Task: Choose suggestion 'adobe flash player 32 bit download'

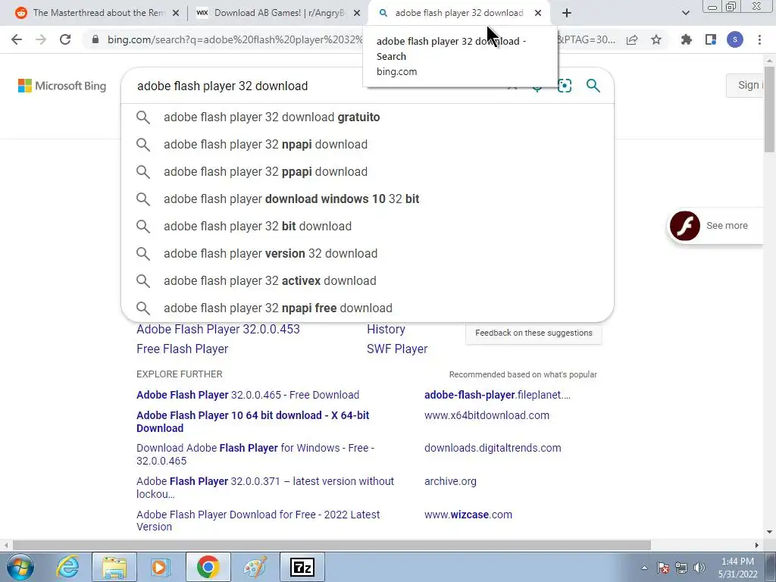Action: [x=368, y=226]
